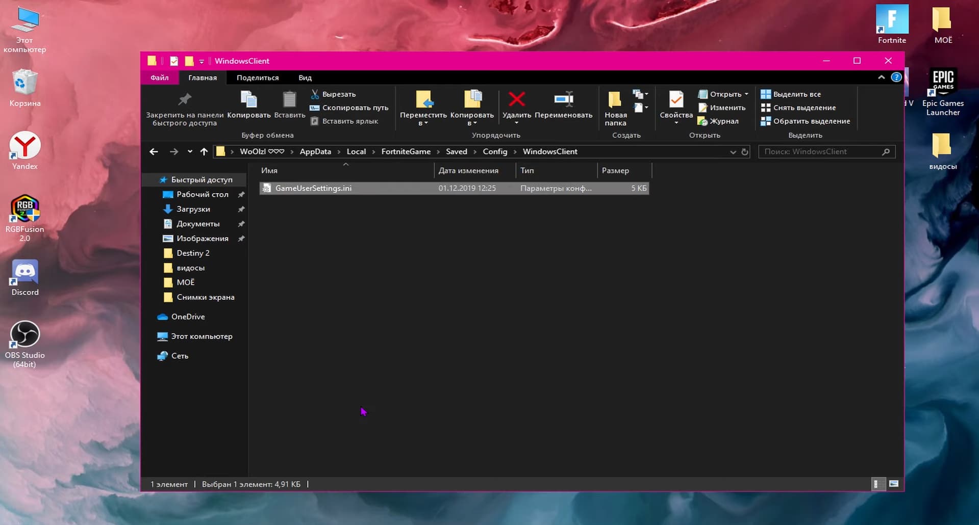Viewport: 979px width, 525px height.
Task: Click the Delete (Удалить) red X icon
Action: click(x=516, y=99)
